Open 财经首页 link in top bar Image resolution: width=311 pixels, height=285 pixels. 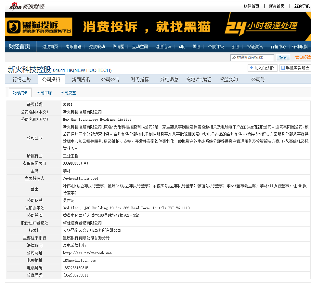pos(251,7)
